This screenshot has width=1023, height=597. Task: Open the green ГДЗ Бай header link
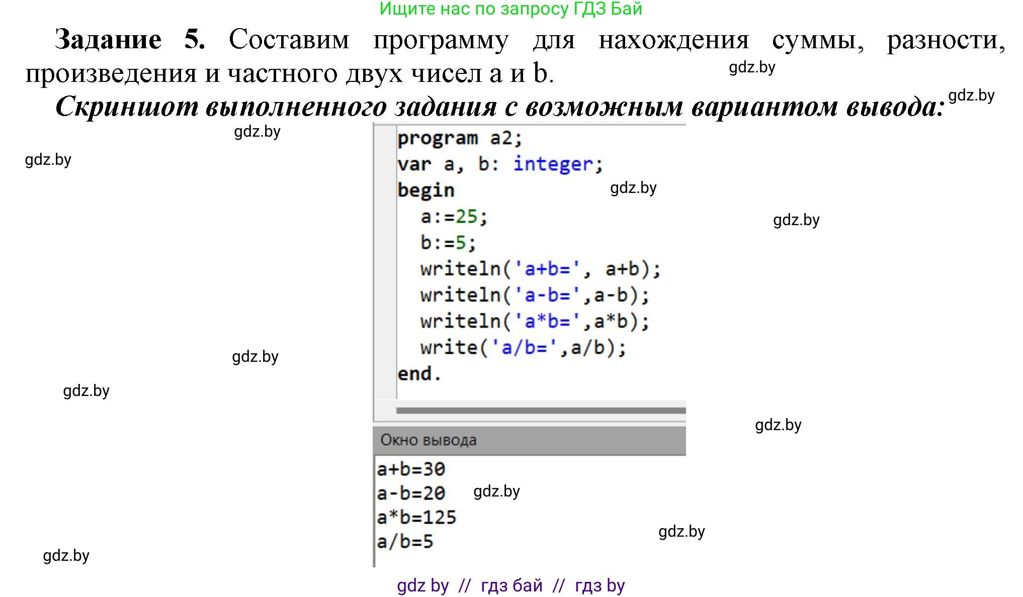(512, 10)
